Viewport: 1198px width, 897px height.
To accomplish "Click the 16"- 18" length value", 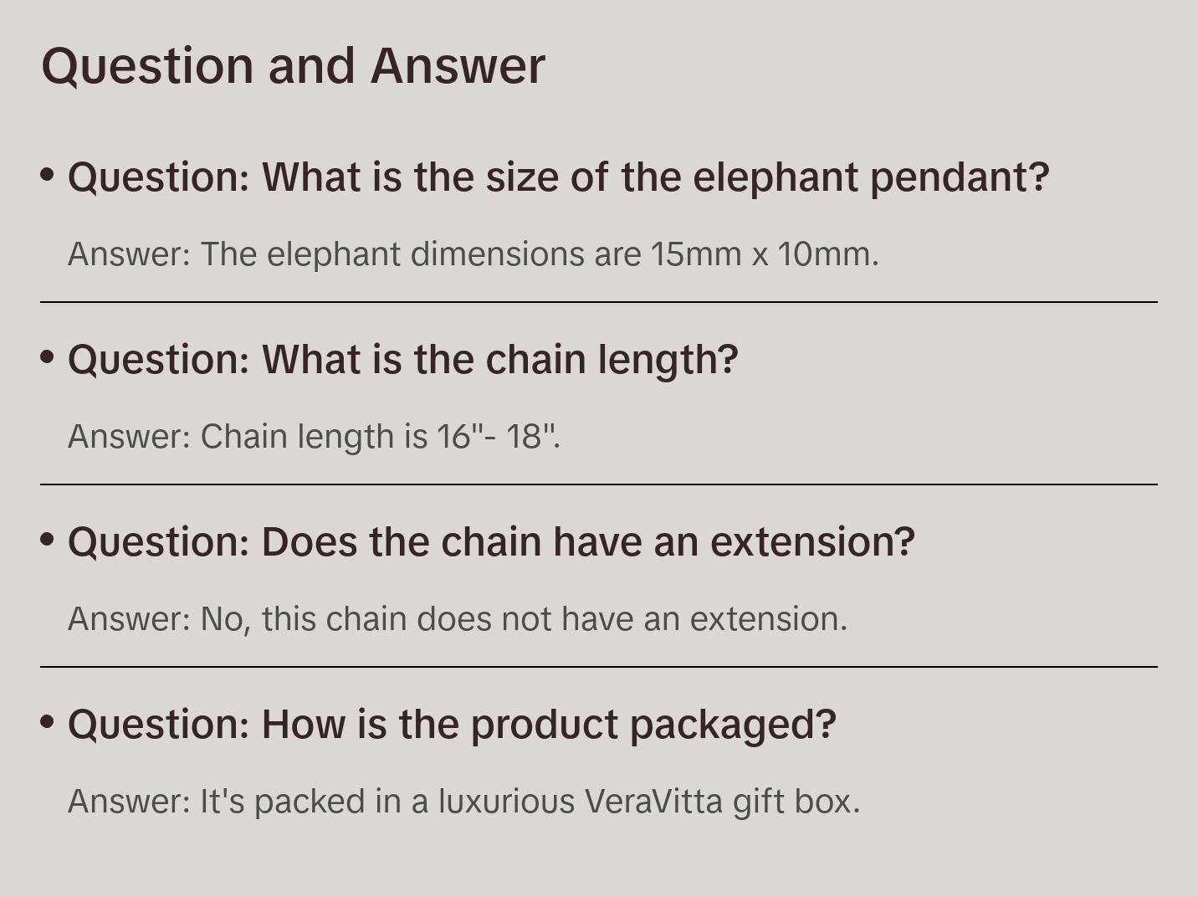I will pyautogui.click(x=498, y=437).
